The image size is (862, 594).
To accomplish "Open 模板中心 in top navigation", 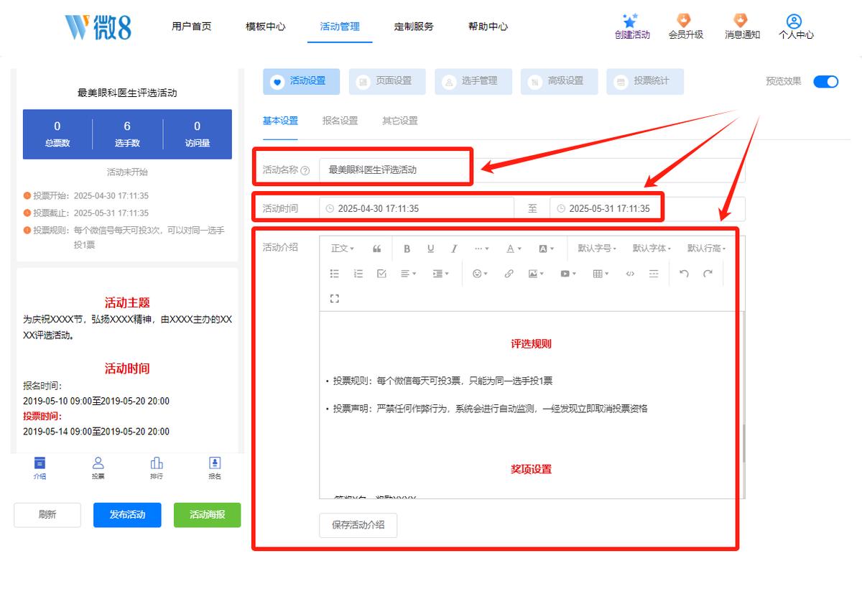I will click(x=265, y=27).
